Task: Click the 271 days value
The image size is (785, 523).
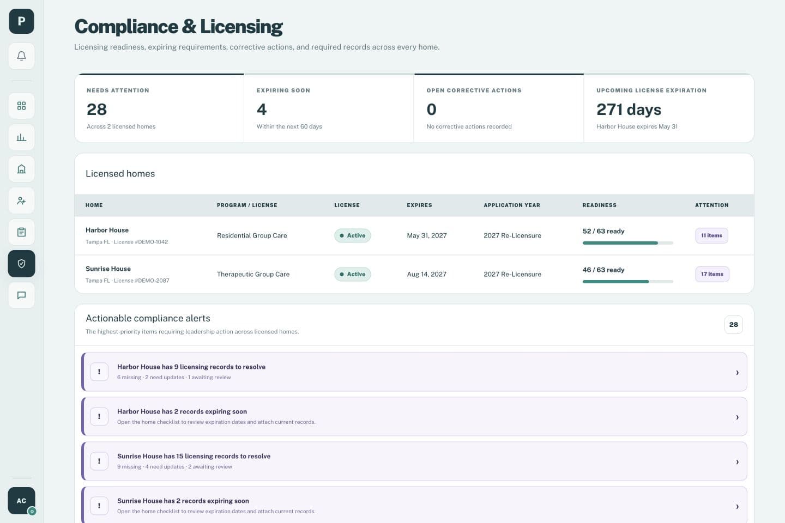Action: (x=629, y=110)
